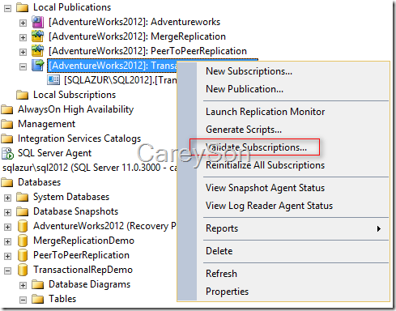Screen dimensions: 396x311
Task: Click the PeerToPeerReplication publication icon
Action: click(37, 51)
